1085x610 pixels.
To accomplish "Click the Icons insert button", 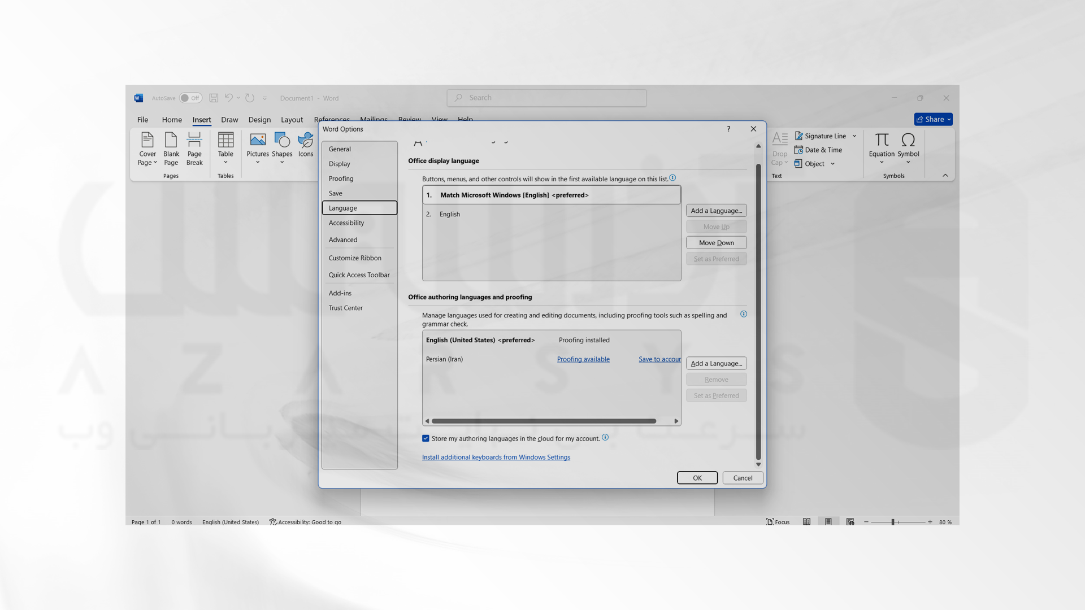I will [306, 146].
